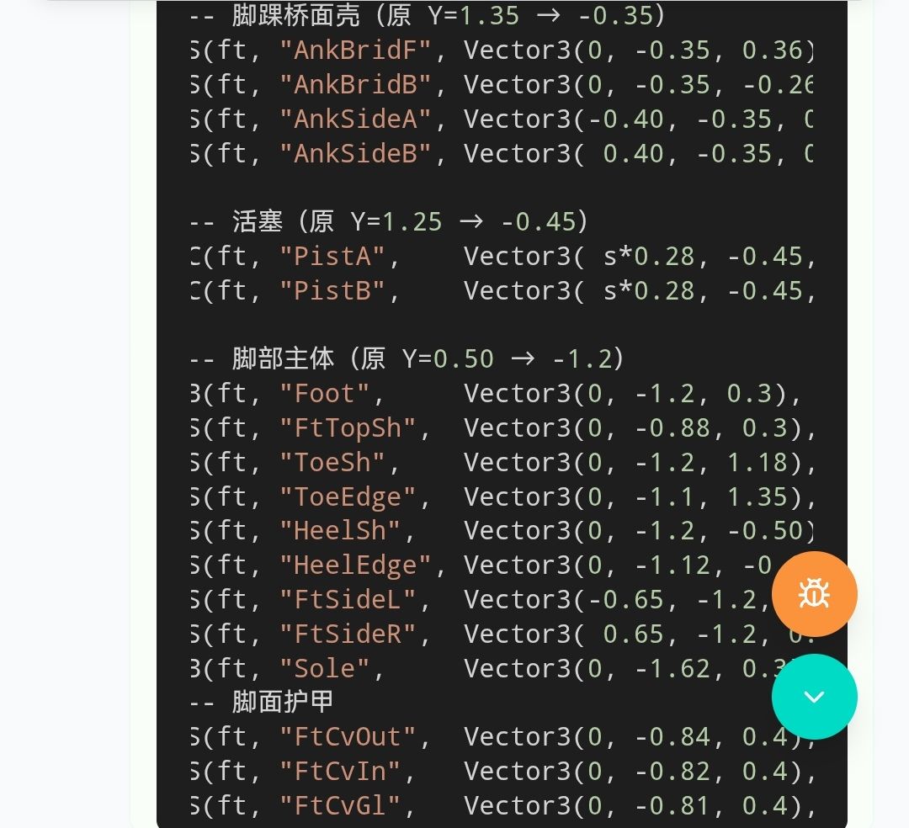Click the 活塞 comment line
This screenshot has height=828, width=909.
pyautogui.click(x=388, y=222)
